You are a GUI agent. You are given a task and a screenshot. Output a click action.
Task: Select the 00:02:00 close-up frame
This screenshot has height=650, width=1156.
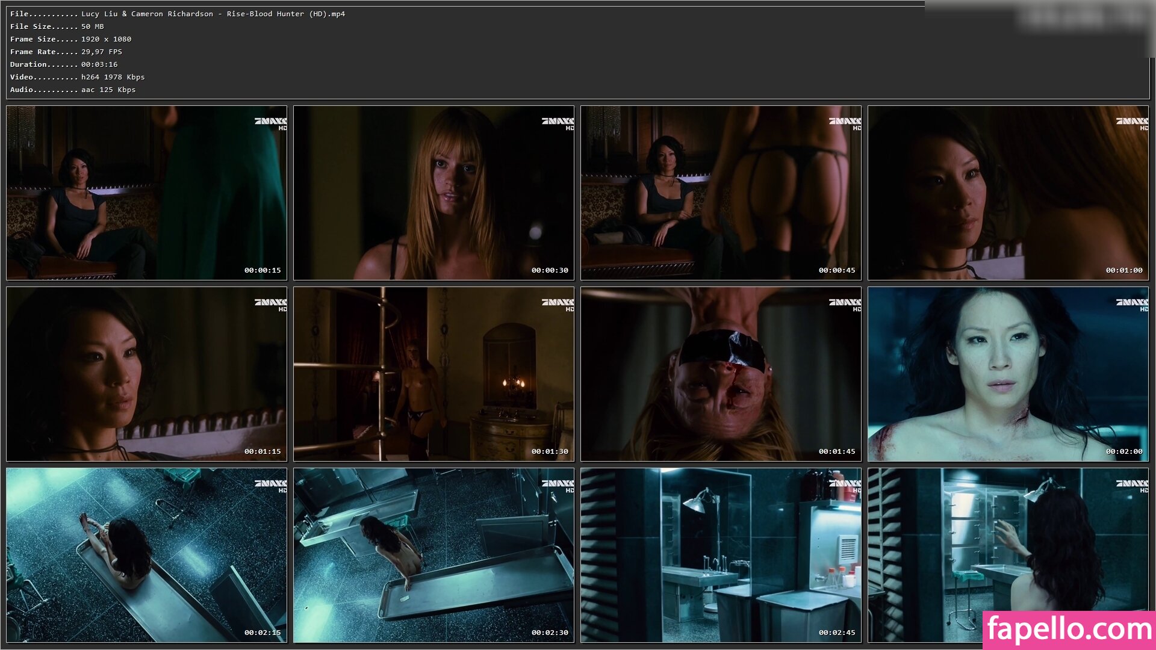pyautogui.click(x=1008, y=374)
